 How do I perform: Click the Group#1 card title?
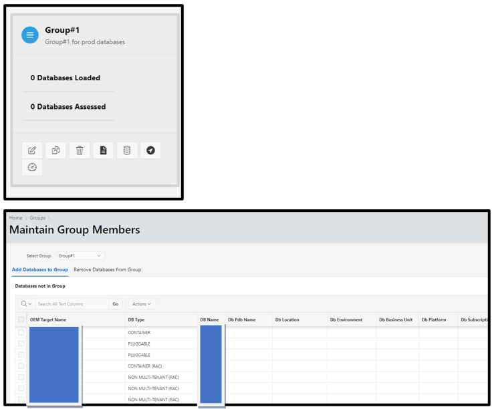(62, 30)
